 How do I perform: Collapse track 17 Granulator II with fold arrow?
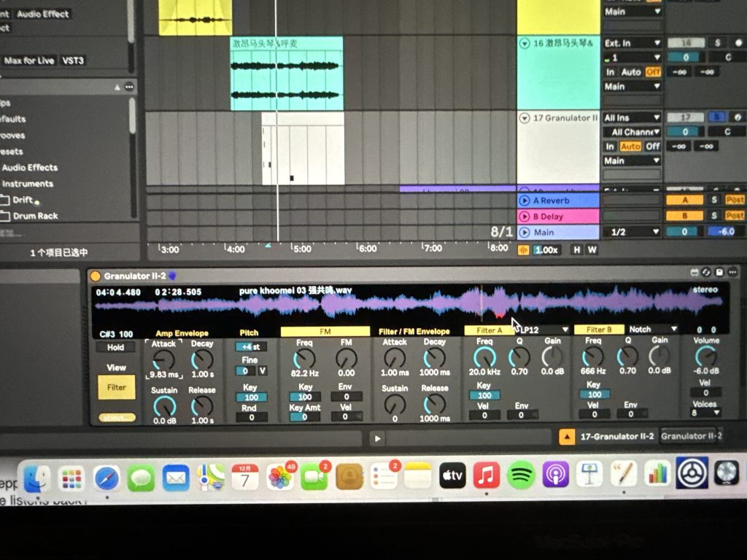(x=524, y=118)
